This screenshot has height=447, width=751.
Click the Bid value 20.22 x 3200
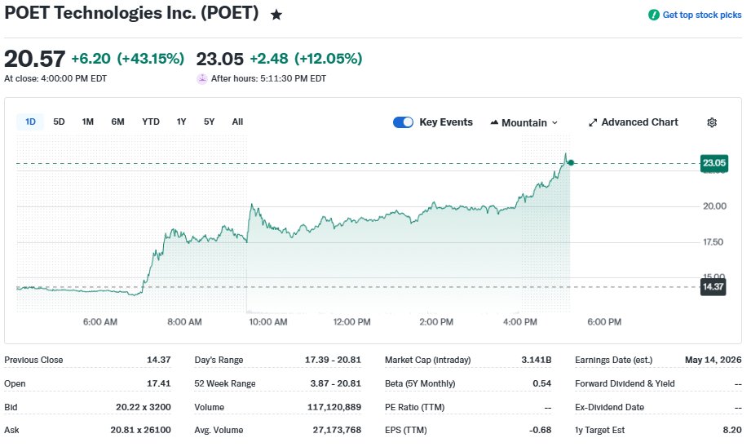(x=144, y=407)
